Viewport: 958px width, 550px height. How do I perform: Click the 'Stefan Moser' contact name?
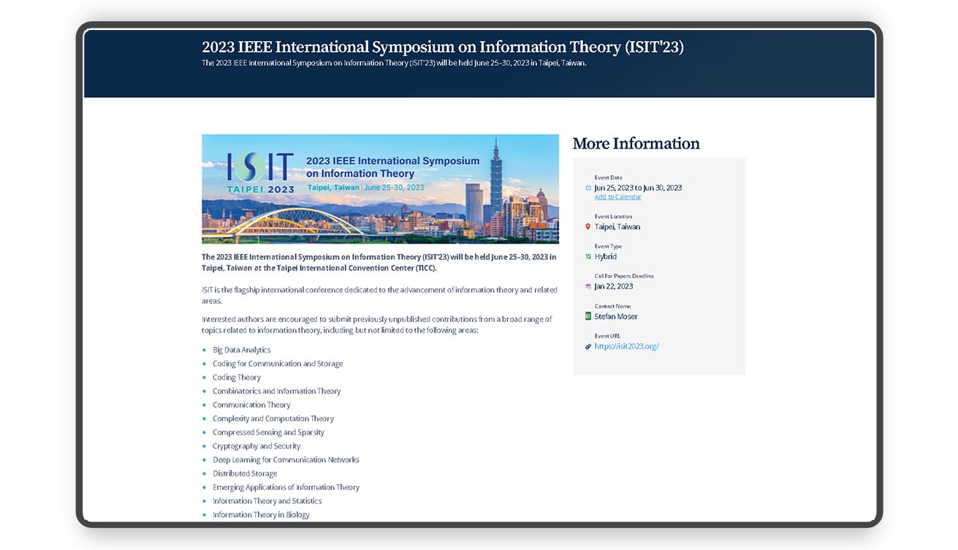[x=616, y=317]
